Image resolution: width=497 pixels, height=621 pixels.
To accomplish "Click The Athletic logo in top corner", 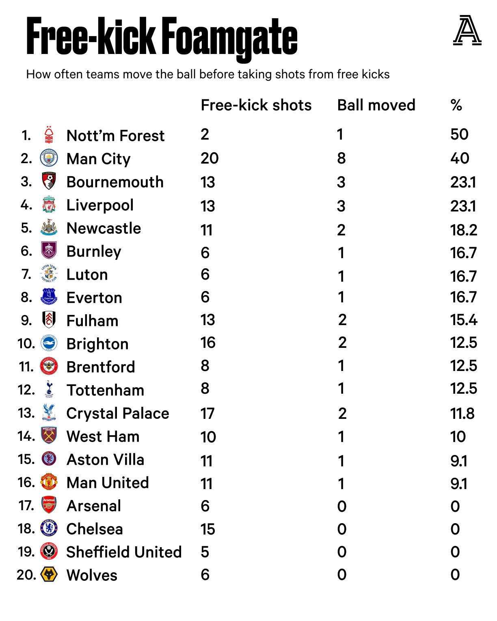I will pyautogui.click(x=467, y=30).
